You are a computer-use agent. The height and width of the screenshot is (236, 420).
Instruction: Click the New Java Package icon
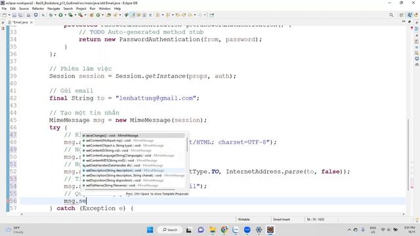[x=92, y=15]
